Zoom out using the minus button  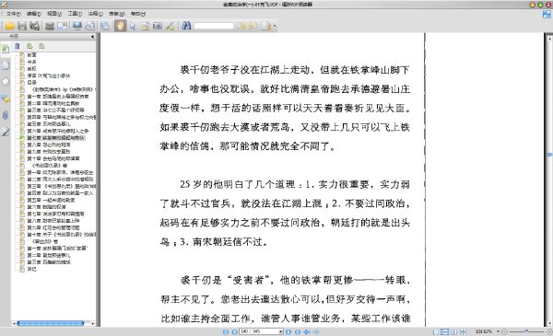tap(505, 331)
